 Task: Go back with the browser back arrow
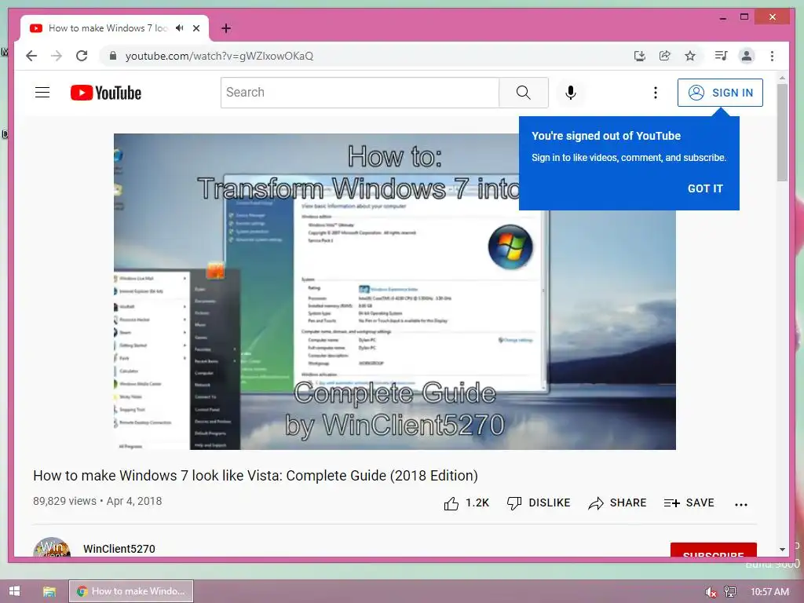click(x=31, y=56)
